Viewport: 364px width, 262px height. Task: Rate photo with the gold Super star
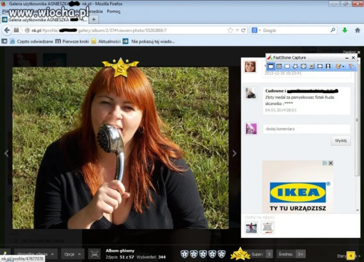point(240,253)
